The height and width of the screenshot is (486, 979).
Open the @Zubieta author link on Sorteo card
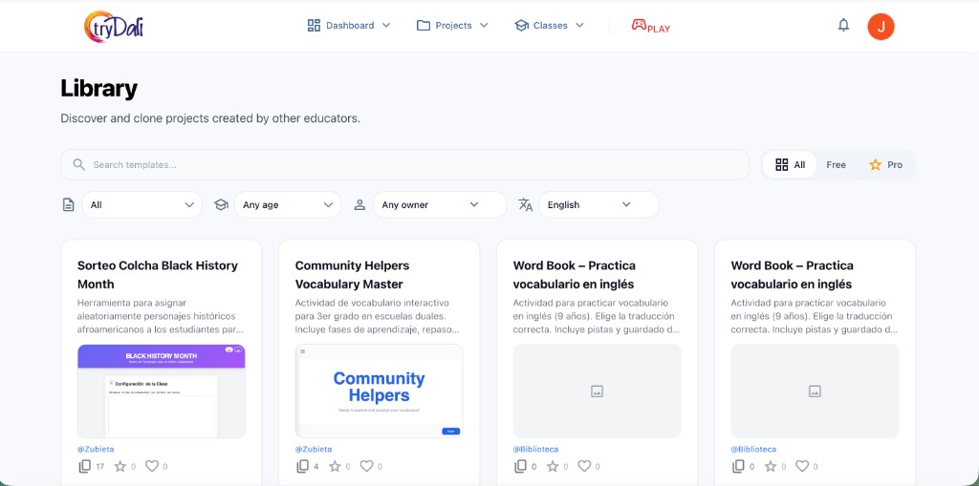96,449
